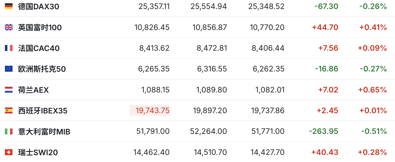The image size is (395, 162).
Task: Click the Italy flag icon
Action: pyautogui.click(x=9, y=131)
